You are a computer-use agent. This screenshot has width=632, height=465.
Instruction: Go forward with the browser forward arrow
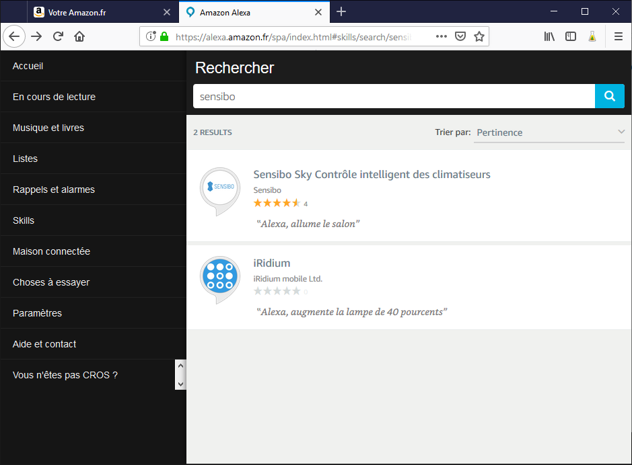36,36
